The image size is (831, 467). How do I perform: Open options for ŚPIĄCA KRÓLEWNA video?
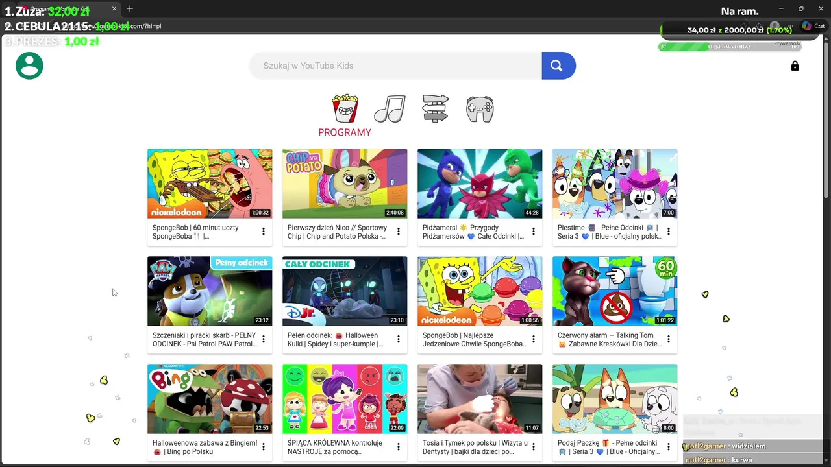399,447
